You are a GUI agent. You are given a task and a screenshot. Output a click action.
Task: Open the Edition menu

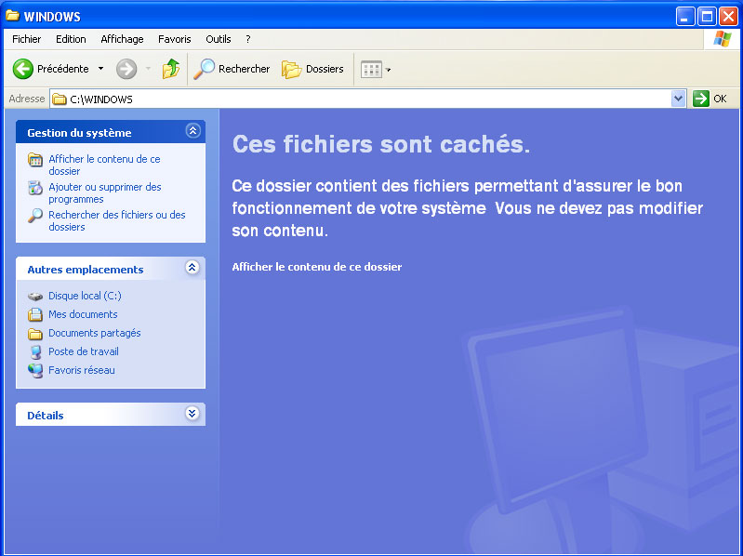pos(71,39)
